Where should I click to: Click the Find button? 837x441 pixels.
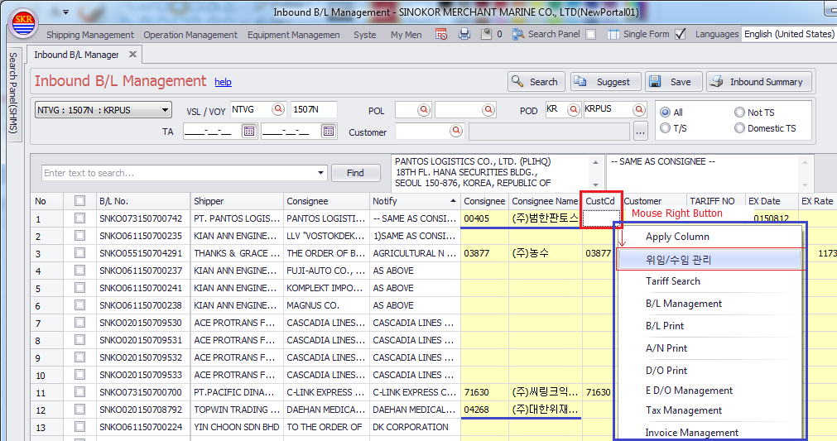click(x=355, y=173)
